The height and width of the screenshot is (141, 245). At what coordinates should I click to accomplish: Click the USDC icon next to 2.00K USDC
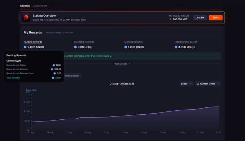(25, 47)
